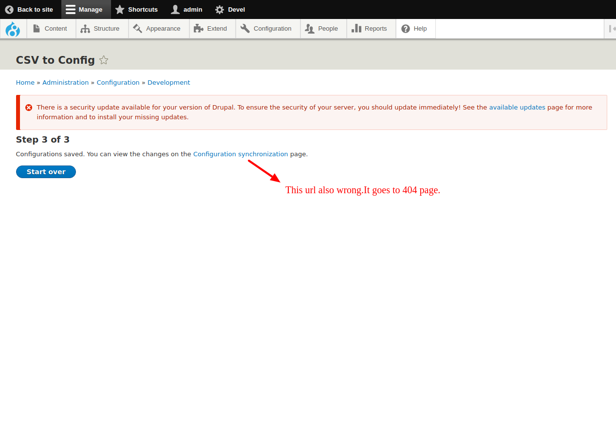Click the Step 3 of 3 heading
The height and width of the screenshot is (422, 616).
(43, 140)
